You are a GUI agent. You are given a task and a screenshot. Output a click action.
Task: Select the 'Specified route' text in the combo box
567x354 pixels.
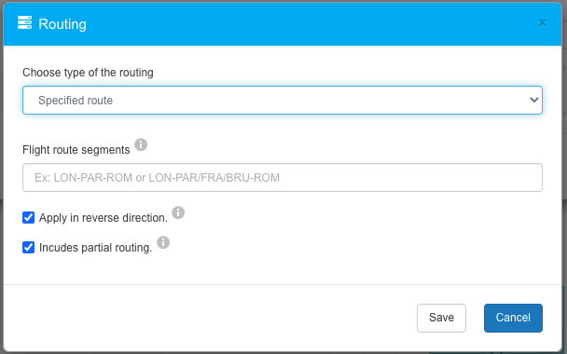click(76, 100)
